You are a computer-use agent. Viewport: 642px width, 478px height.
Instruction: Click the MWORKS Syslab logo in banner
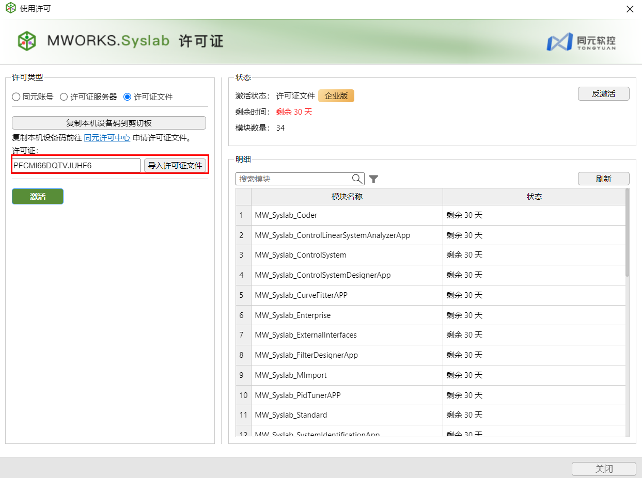pyautogui.click(x=27, y=41)
